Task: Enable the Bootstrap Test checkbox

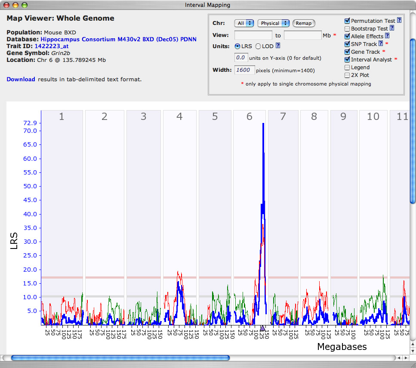Action: coord(347,28)
